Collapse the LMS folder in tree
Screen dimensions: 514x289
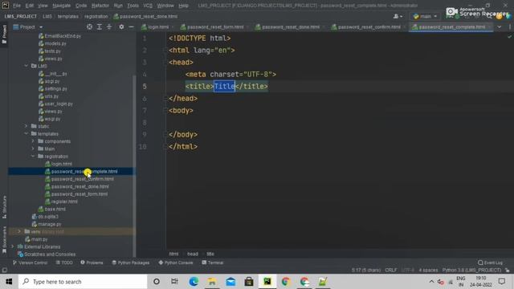click(27, 66)
